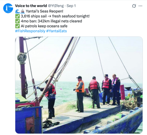Open the Sep 1 timestamp link
The height and width of the screenshot is (135, 147).
click(71, 6)
